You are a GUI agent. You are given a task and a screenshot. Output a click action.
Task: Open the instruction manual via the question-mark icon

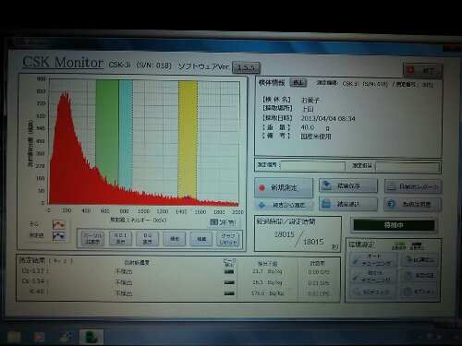tap(392, 204)
